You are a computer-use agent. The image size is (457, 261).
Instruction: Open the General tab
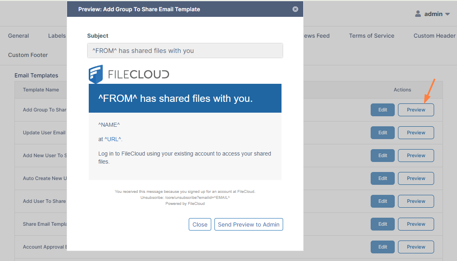coord(18,36)
